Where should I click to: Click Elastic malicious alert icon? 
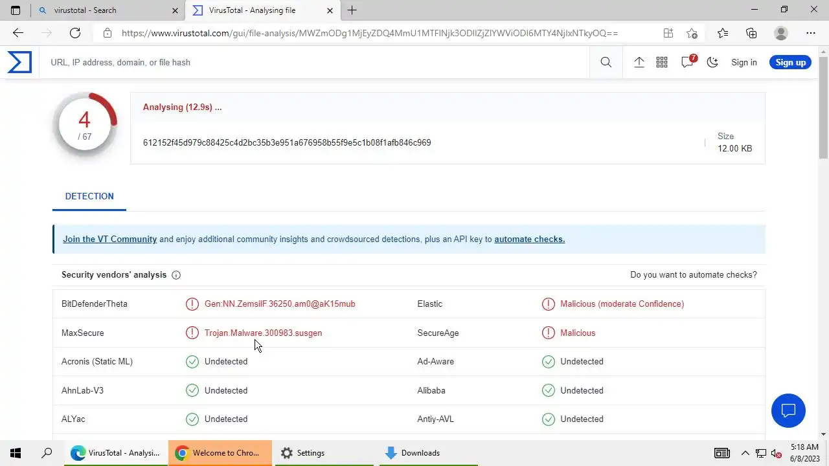point(549,304)
